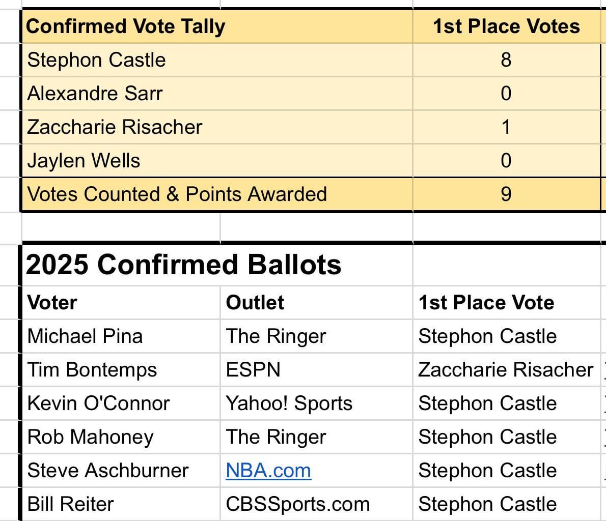
Task: Select the Voter column header
Action: 52,302
